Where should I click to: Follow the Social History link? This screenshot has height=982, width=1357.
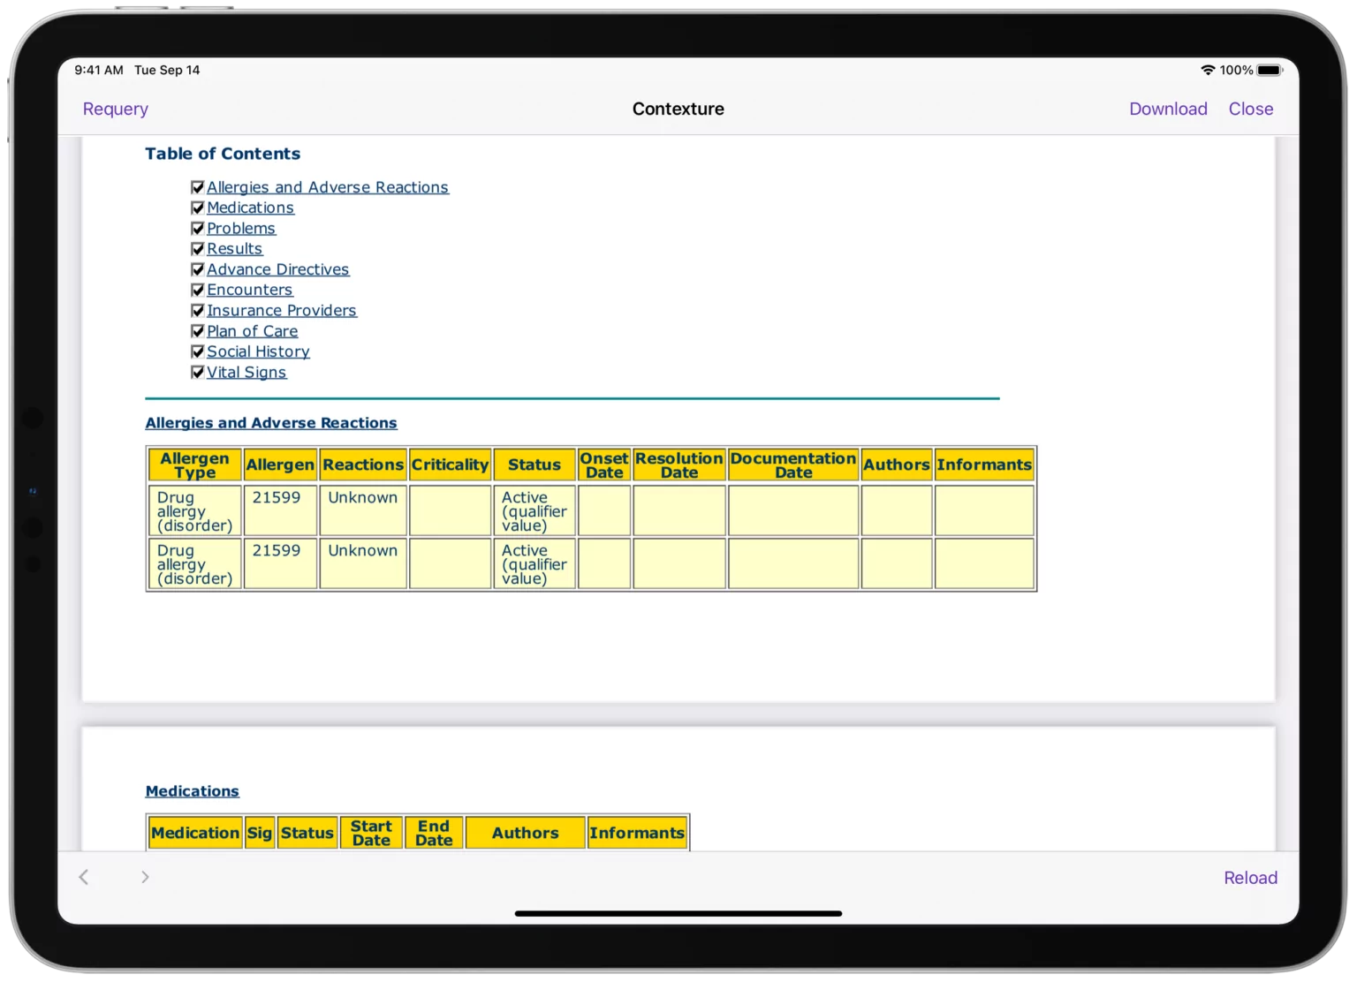[258, 351]
